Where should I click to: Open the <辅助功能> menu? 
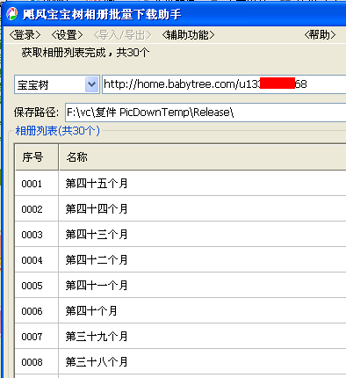[188, 35]
